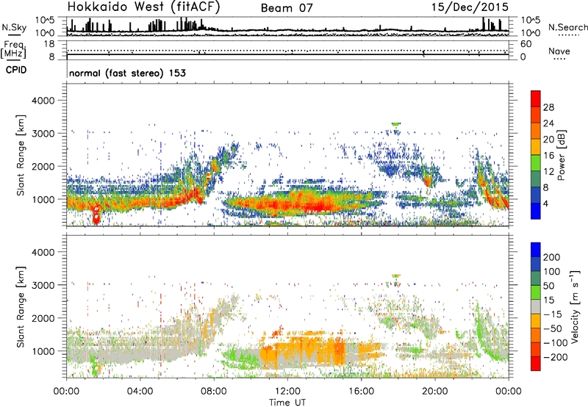Click the '04:00' time axis tick label
The image size is (588, 407).
click(x=140, y=392)
